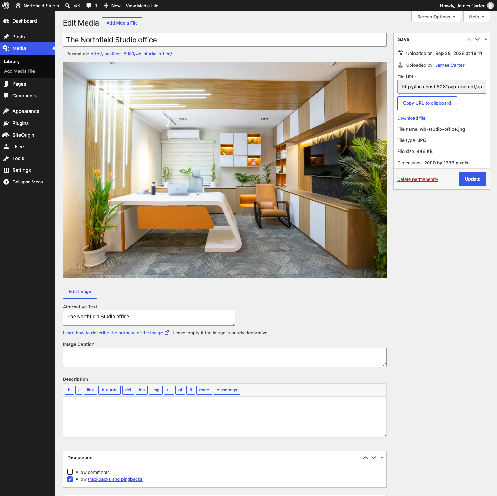Click the plus icon for New
497x496 pixels.
(x=106, y=6)
